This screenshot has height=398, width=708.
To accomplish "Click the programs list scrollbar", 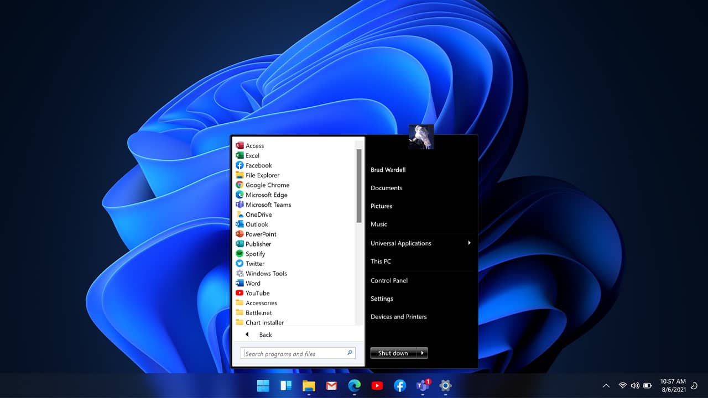I will coord(359,186).
